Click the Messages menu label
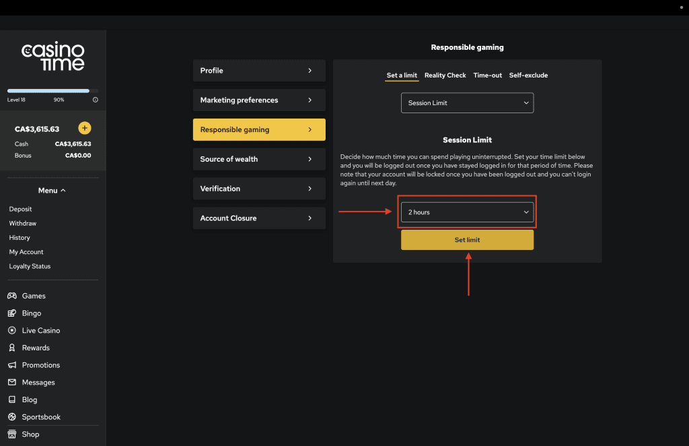The image size is (689, 446). (38, 382)
